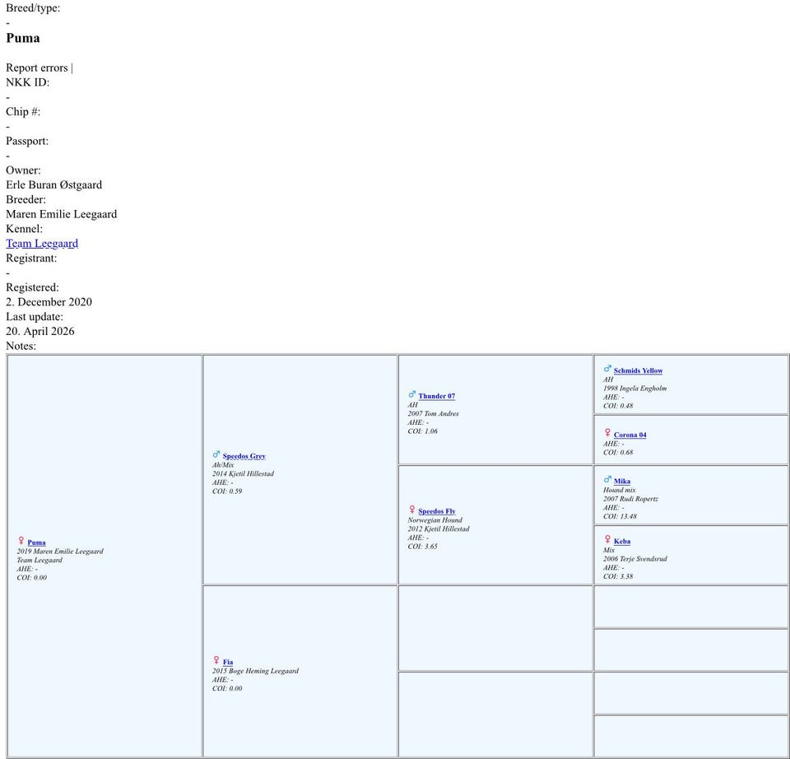Click female symbol icon beside Corona 04
The image size is (790, 759).
[x=607, y=433]
